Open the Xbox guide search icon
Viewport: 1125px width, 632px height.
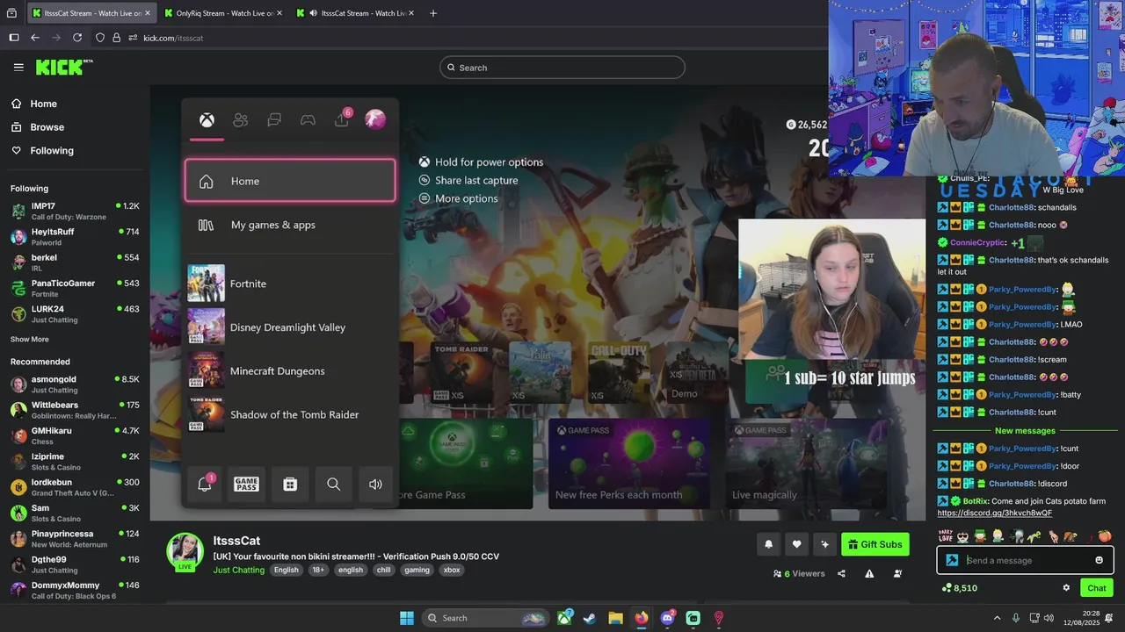pyautogui.click(x=333, y=484)
